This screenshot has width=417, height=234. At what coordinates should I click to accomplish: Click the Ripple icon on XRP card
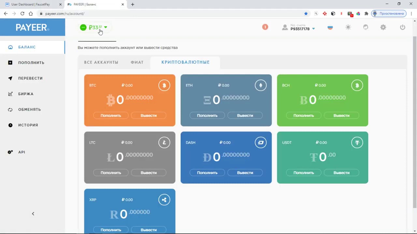pos(164,200)
